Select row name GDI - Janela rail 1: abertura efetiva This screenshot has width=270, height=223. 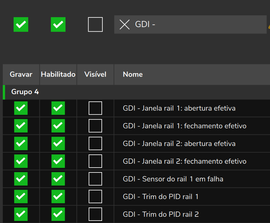[179, 108]
